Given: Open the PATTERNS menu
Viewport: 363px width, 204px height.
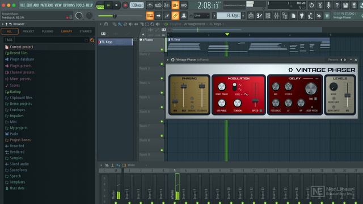Looking at the screenshot, I should click(47, 5).
